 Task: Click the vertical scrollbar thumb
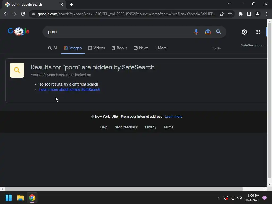(x=270, y=101)
